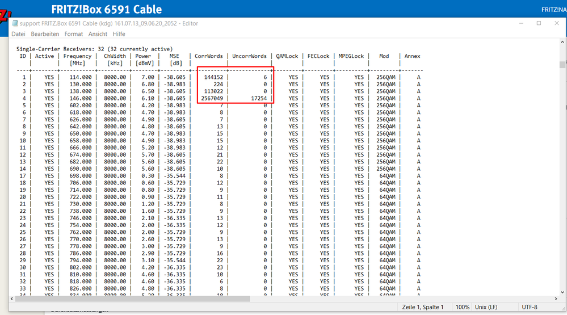Maximize the Editor window
This screenshot has height=315, width=567.
pyautogui.click(x=539, y=23)
